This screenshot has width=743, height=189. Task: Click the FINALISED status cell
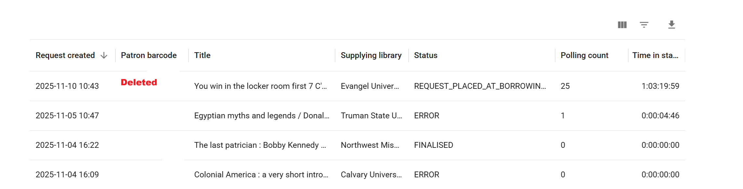point(433,145)
